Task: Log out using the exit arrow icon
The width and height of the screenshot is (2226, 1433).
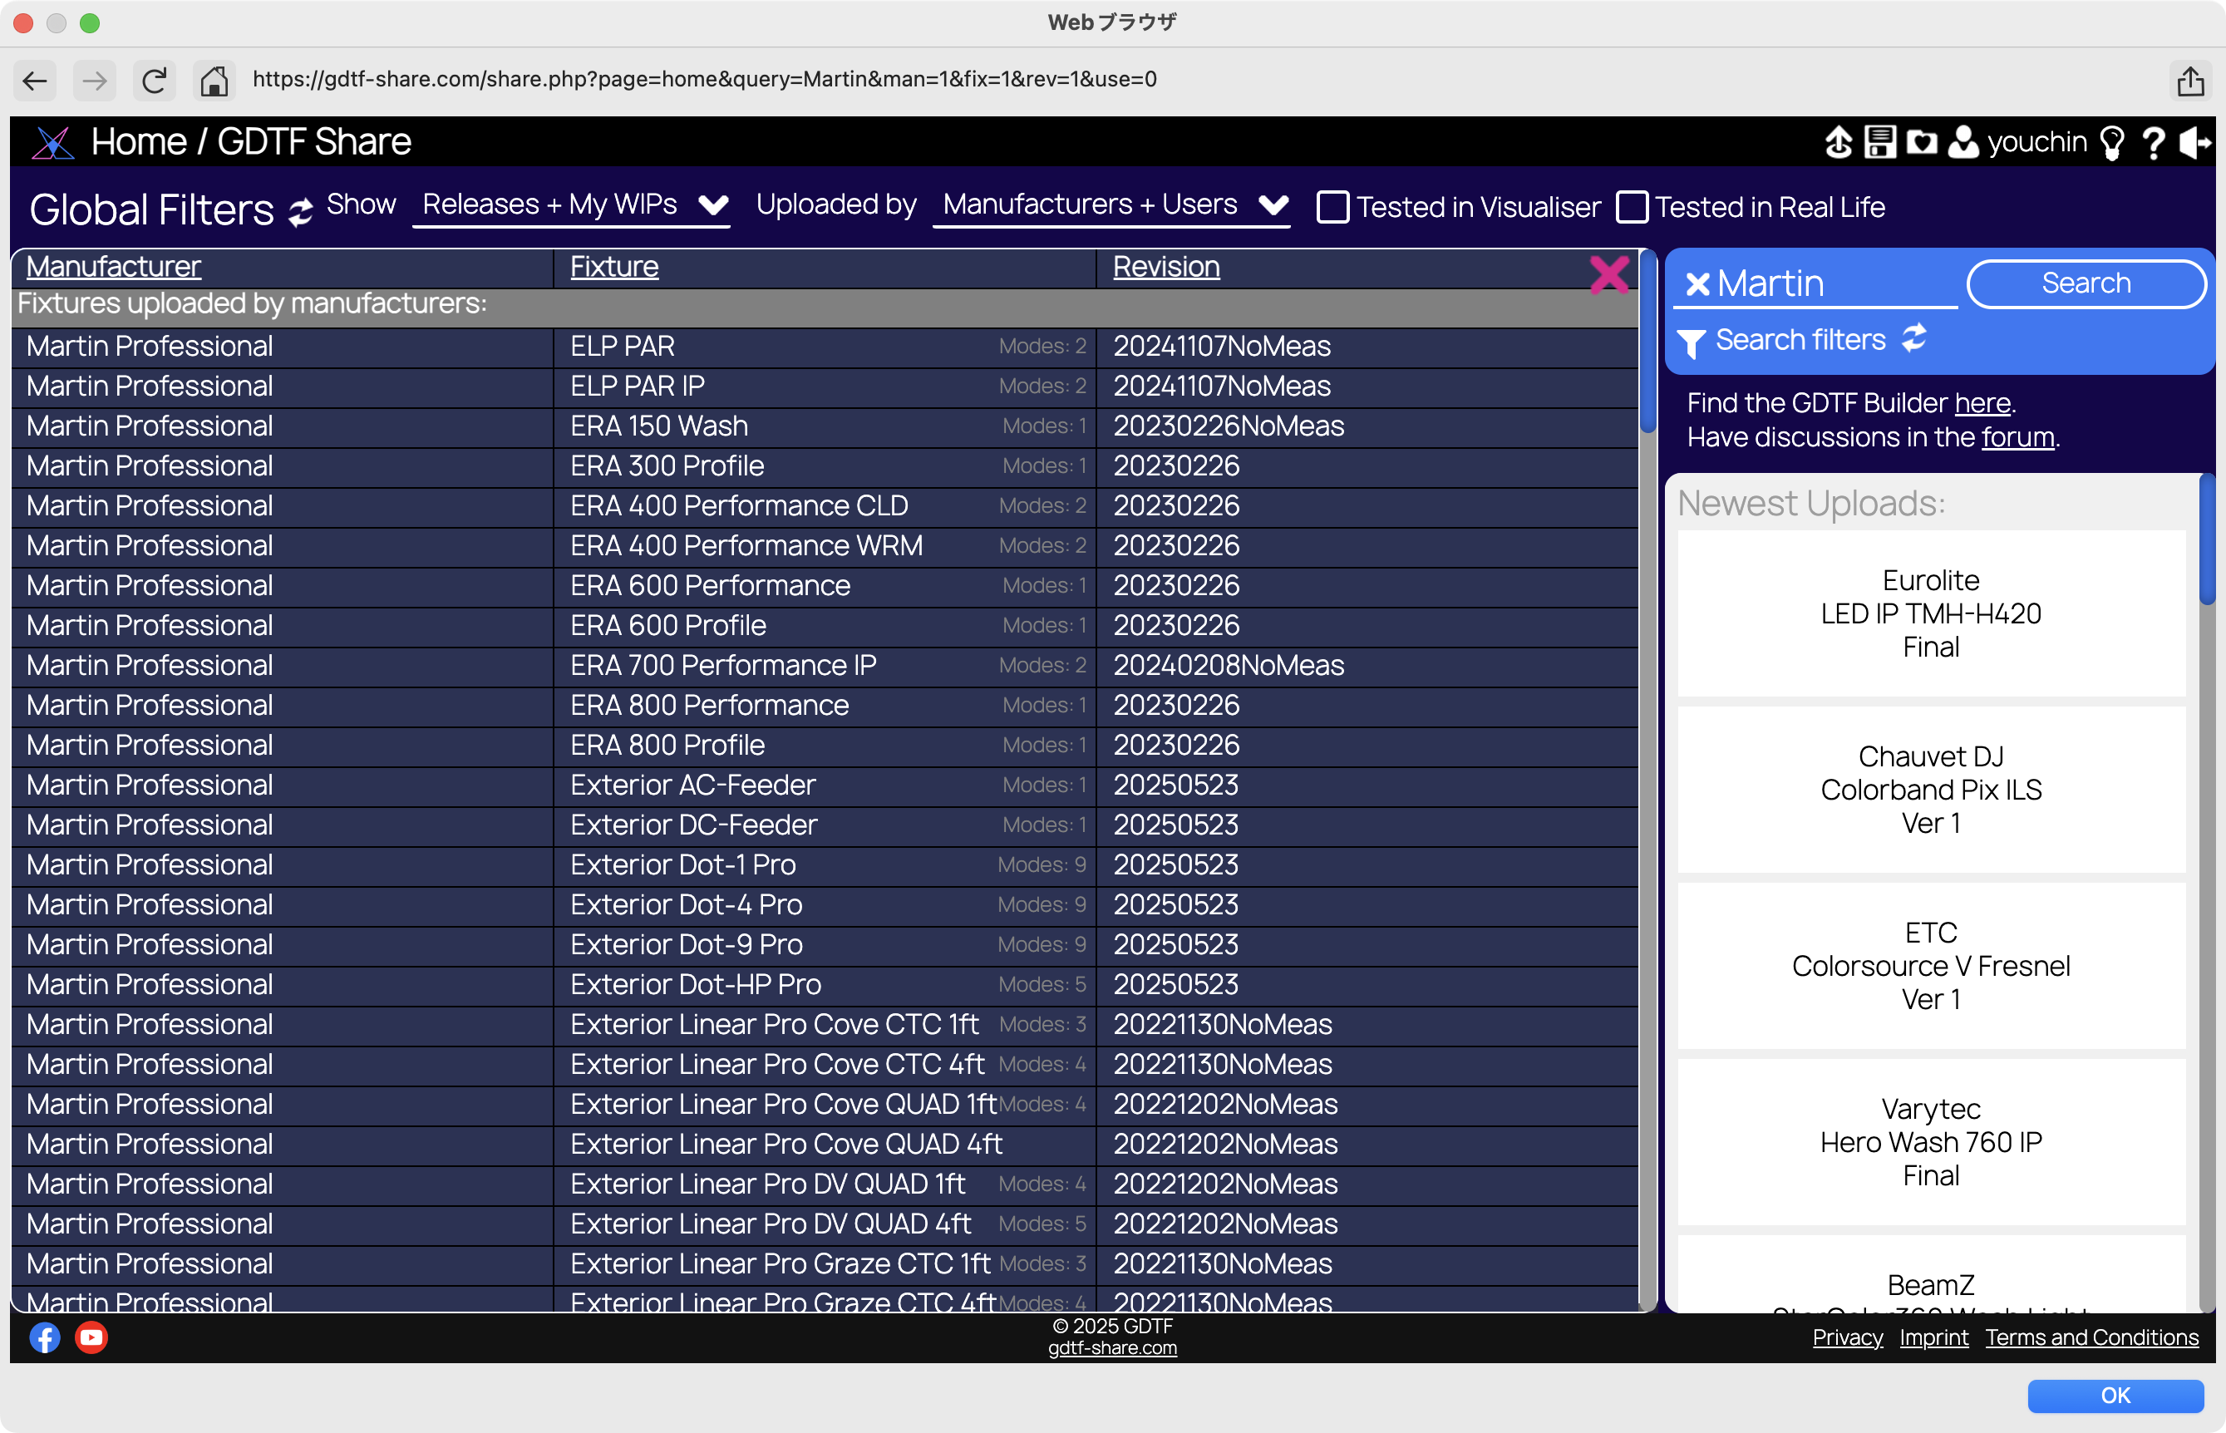Action: coord(2194,143)
